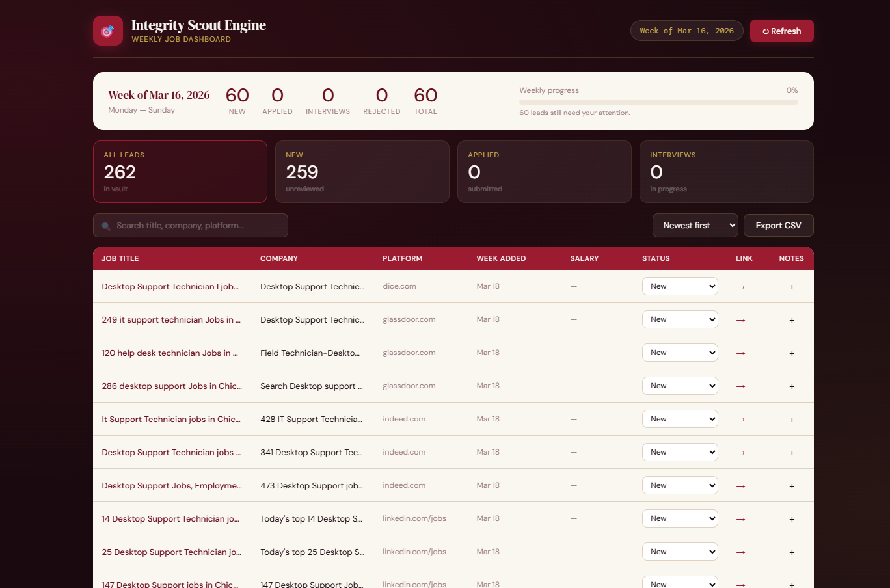This screenshot has height=588, width=890.
Task: Open the It Support Technician jobs in Chicago link
Action: pos(171,419)
